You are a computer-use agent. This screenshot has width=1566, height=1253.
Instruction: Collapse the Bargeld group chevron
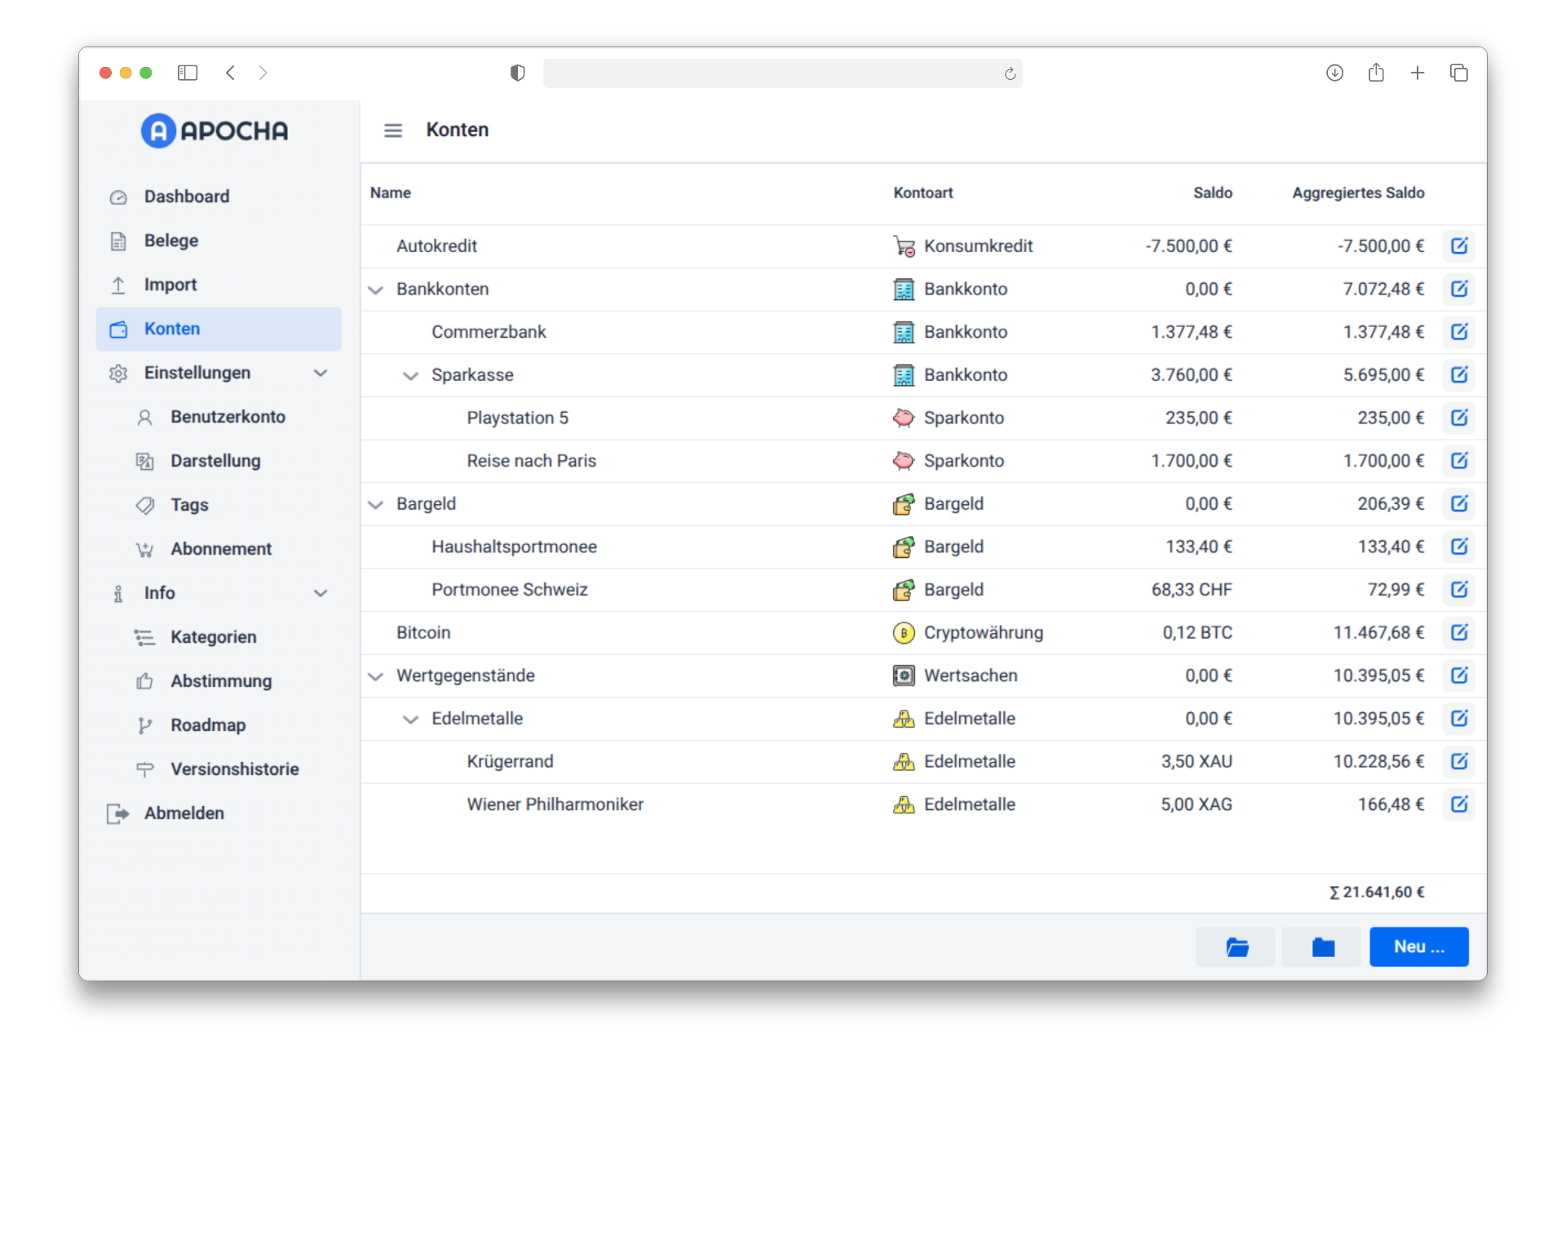click(x=376, y=504)
